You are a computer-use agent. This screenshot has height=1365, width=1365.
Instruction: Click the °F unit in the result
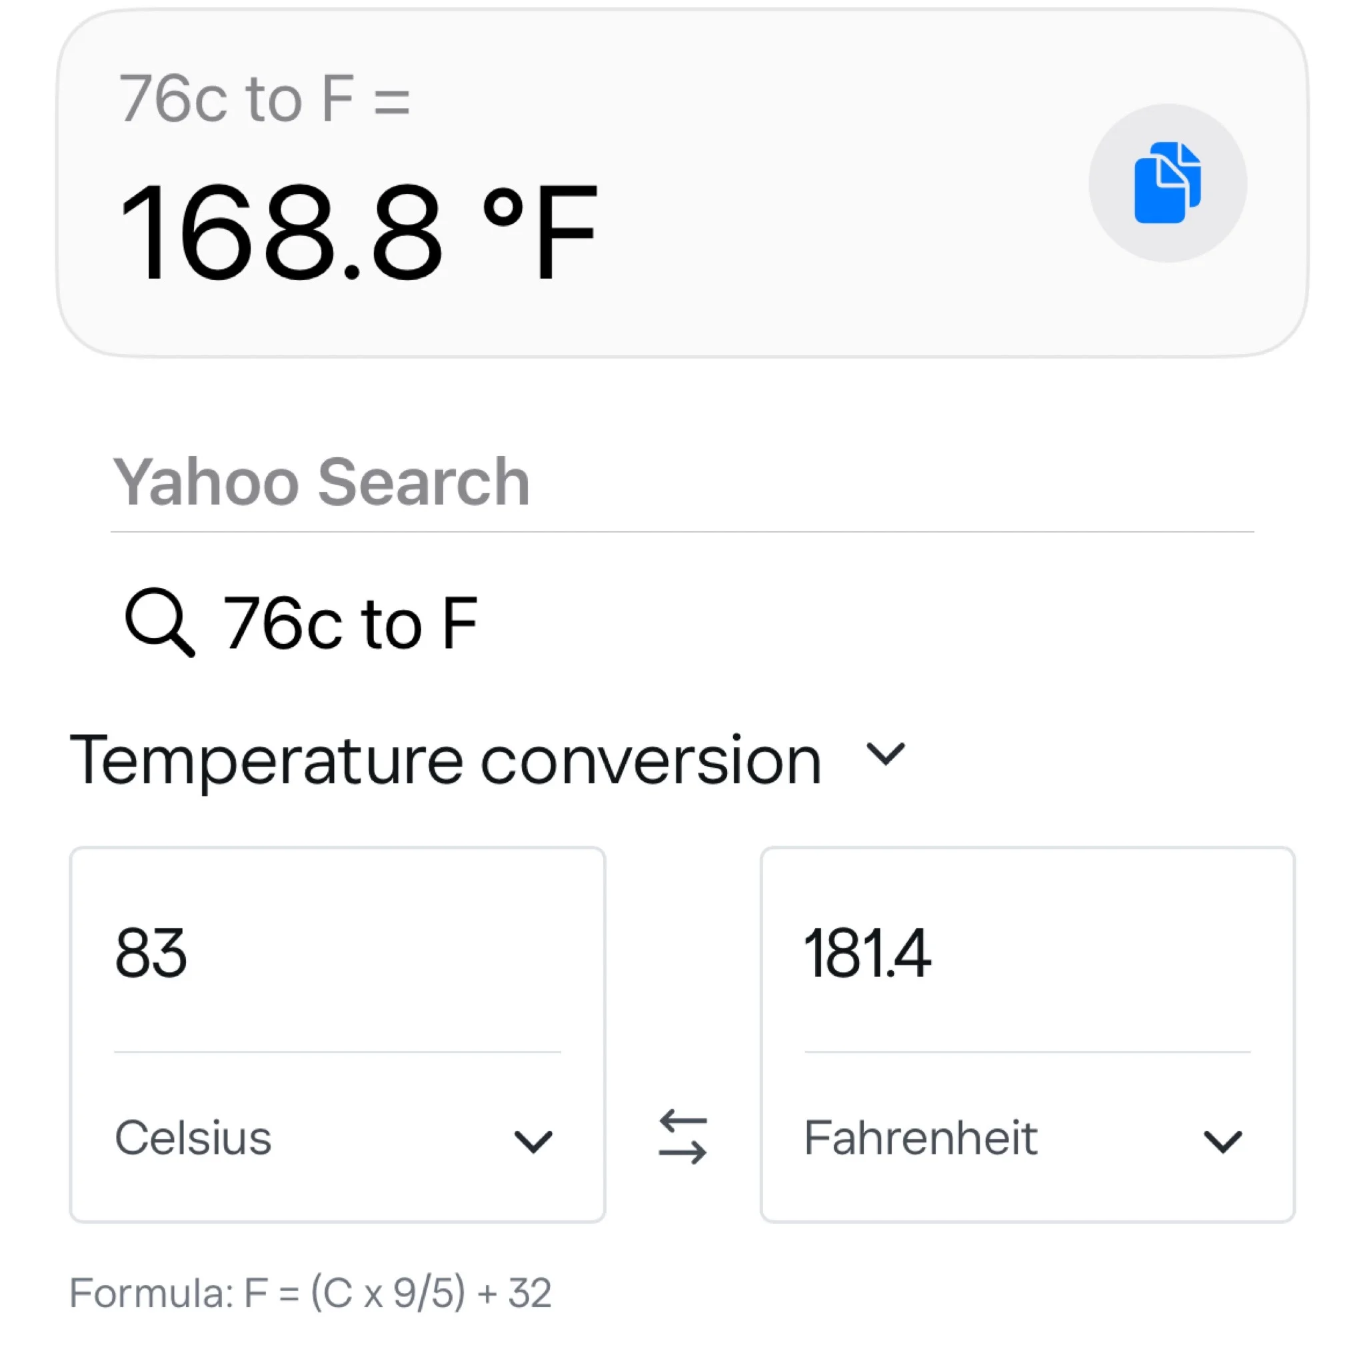(540, 232)
